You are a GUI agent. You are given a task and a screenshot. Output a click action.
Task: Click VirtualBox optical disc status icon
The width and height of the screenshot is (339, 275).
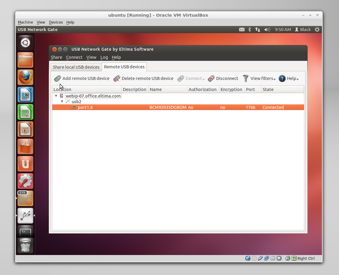click(x=254, y=258)
